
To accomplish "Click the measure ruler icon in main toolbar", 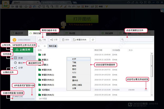I will 78,7.
